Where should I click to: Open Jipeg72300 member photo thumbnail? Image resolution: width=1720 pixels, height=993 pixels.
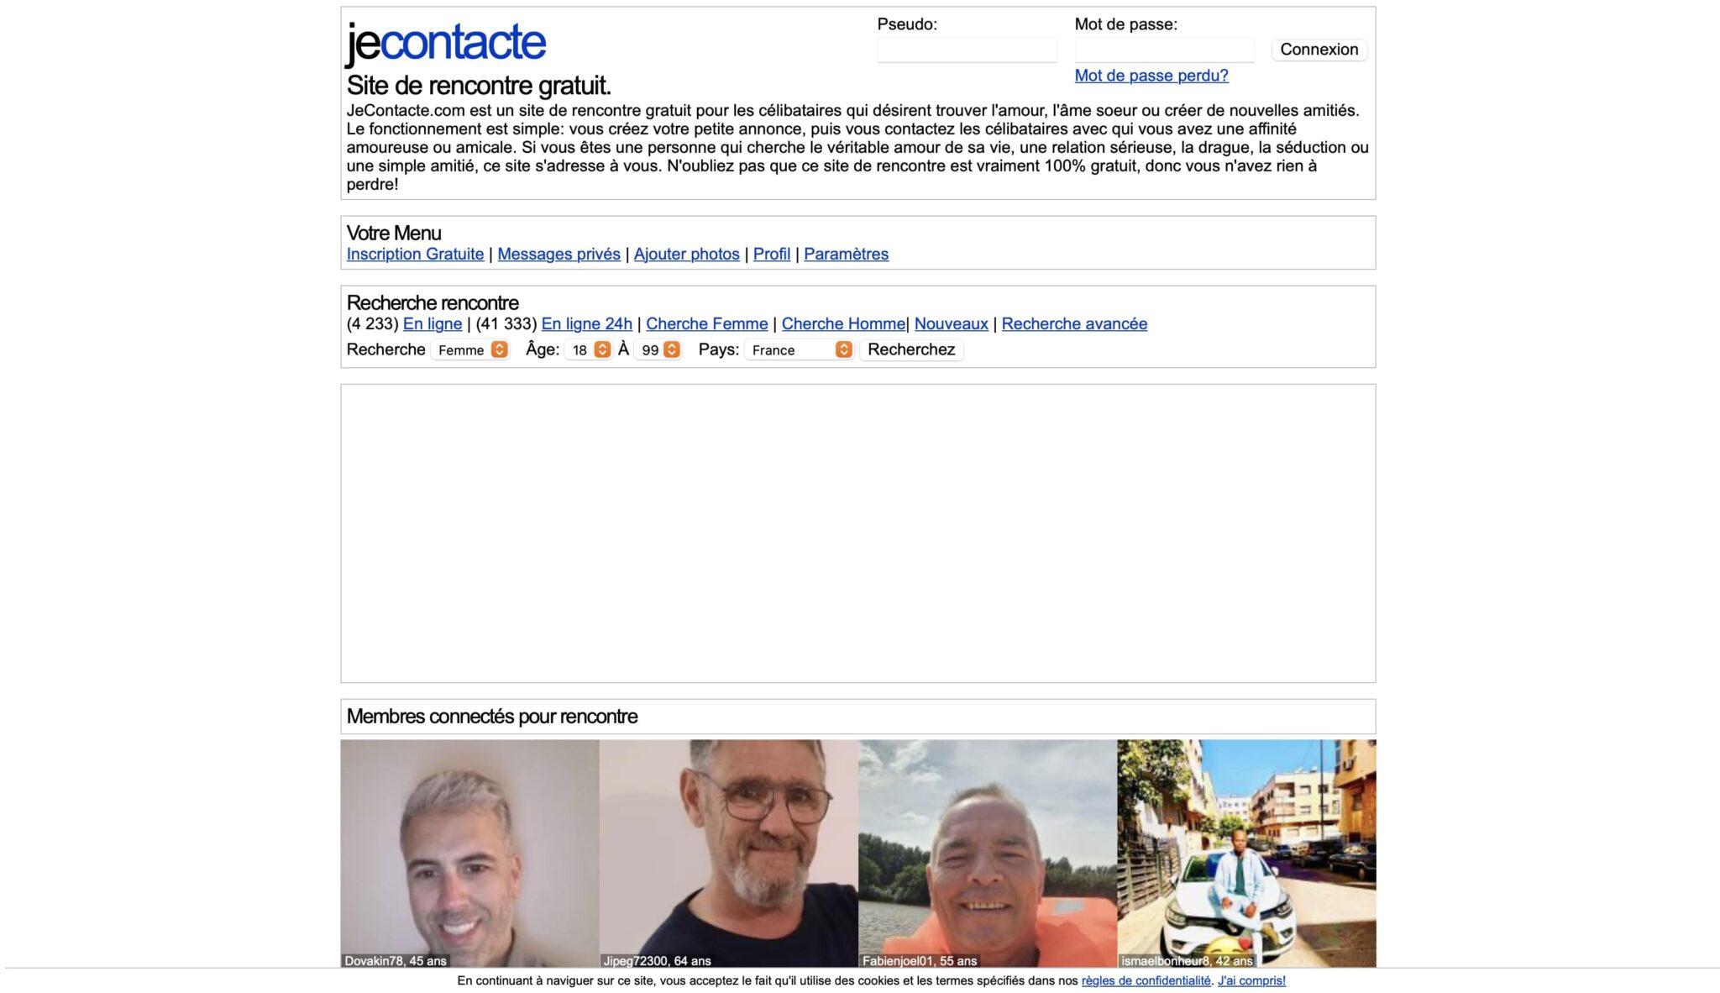[x=729, y=854]
